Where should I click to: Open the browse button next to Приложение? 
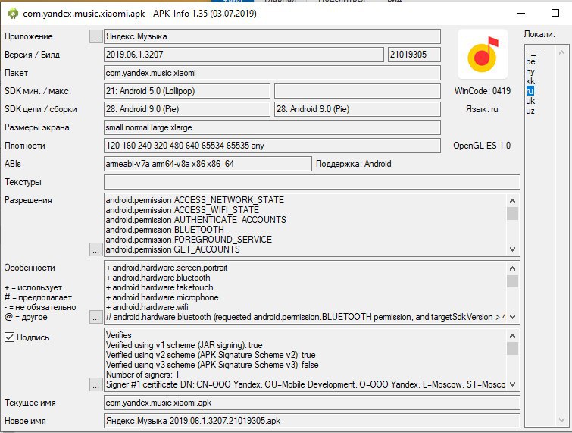pos(95,36)
